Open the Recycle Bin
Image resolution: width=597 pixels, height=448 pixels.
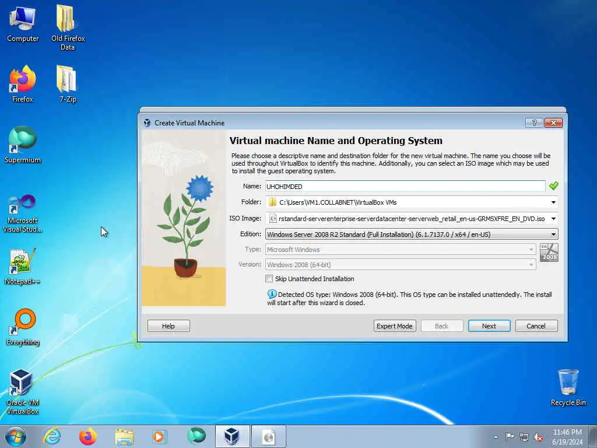[x=568, y=388]
